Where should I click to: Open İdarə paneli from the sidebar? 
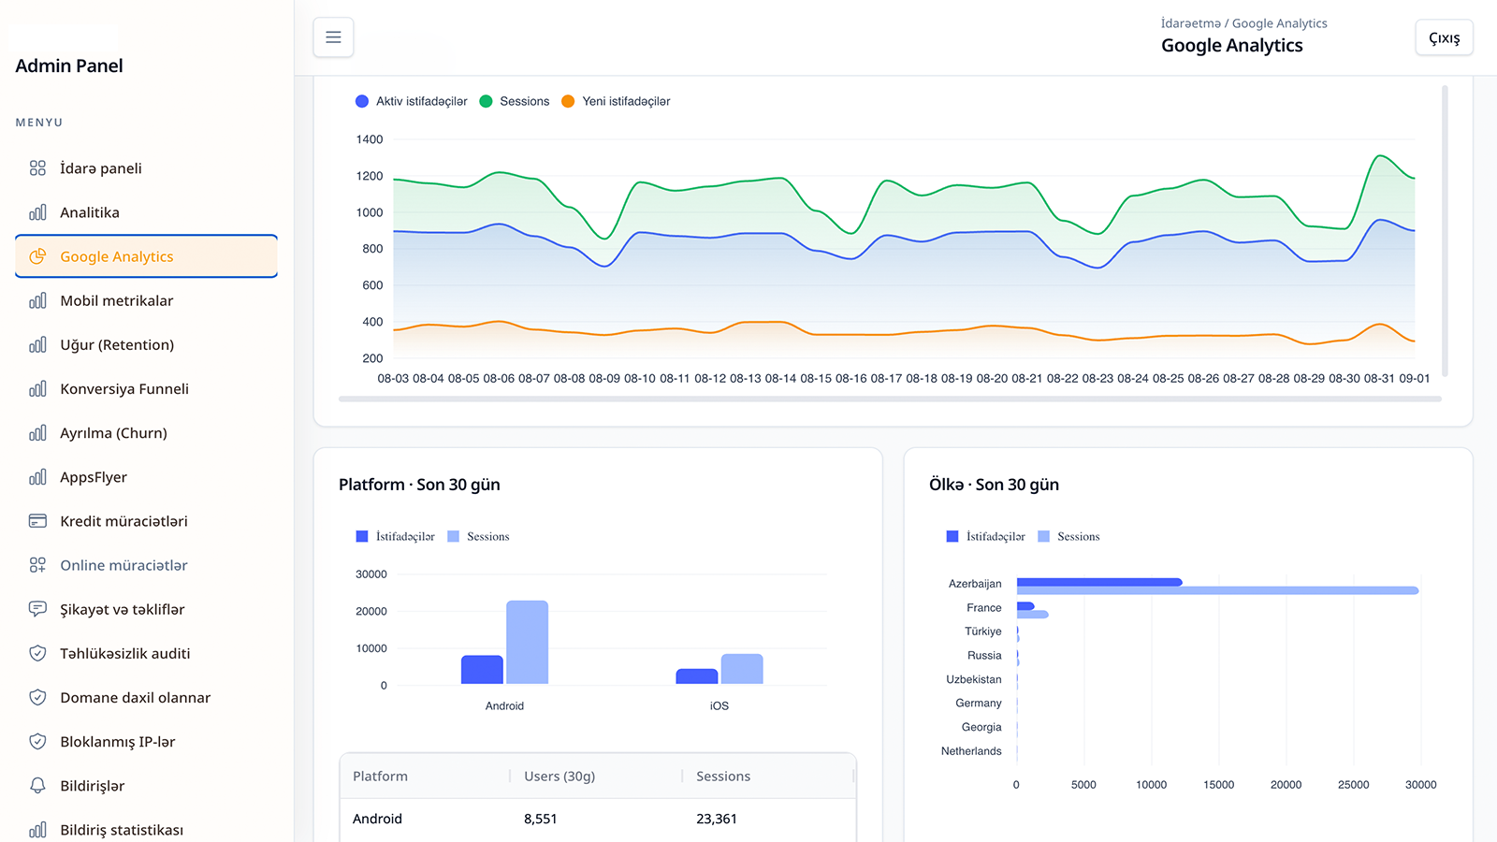pos(147,168)
